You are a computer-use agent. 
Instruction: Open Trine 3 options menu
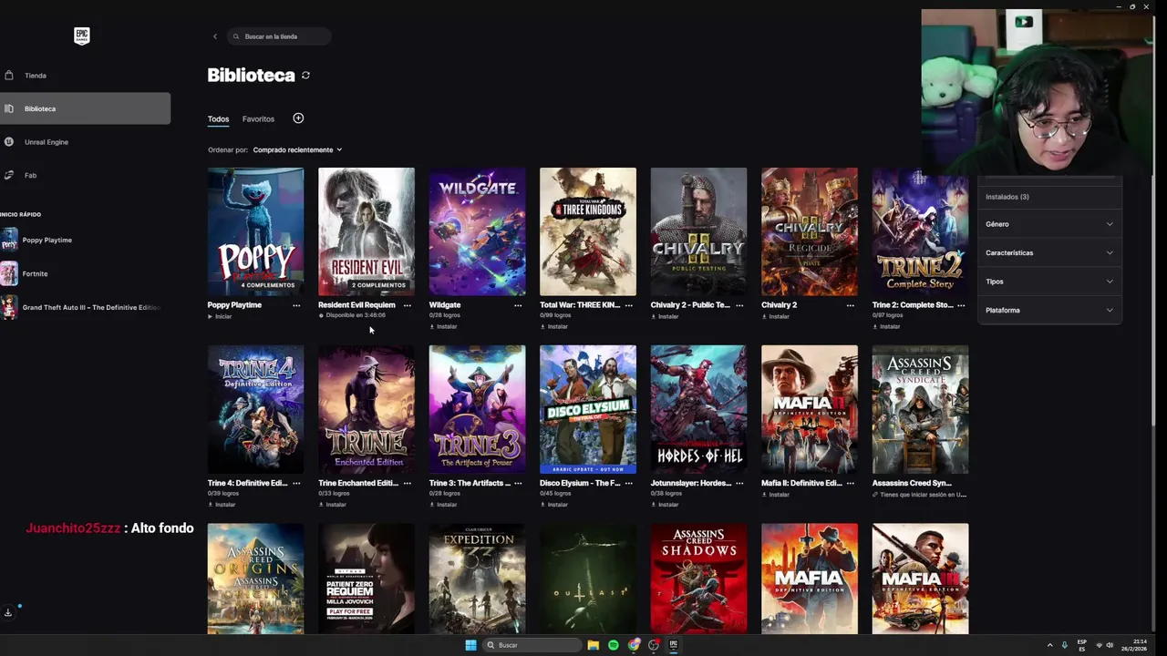518,483
